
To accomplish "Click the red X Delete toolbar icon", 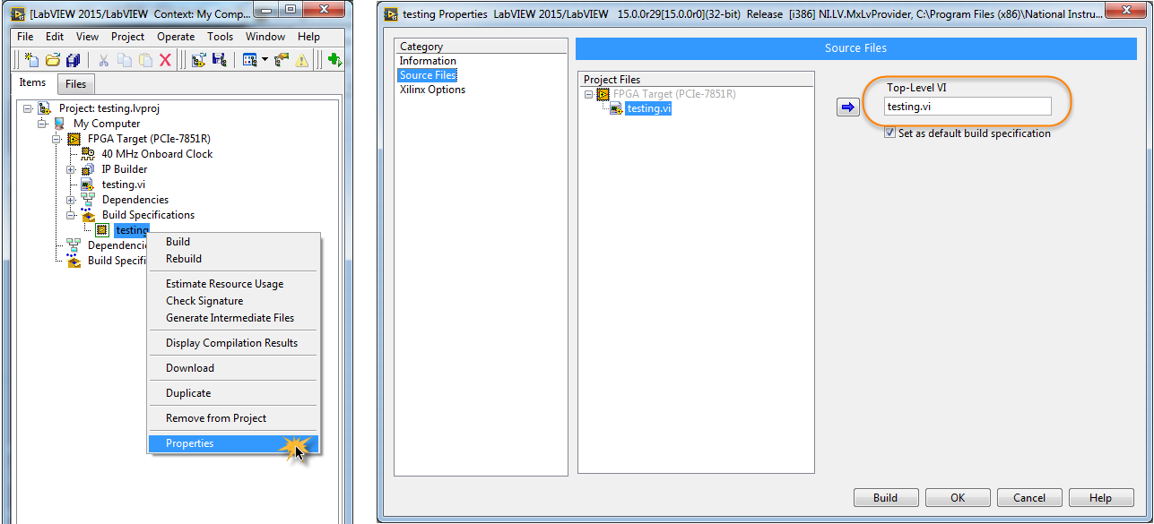I will pos(165,60).
